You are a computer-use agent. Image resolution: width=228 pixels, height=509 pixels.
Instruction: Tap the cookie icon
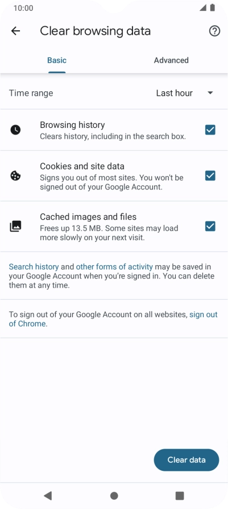(15, 176)
